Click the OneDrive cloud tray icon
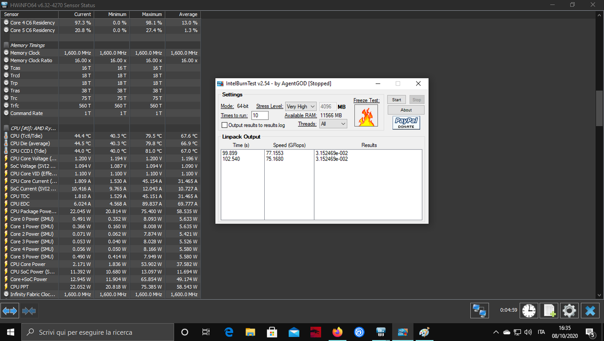 click(507, 332)
